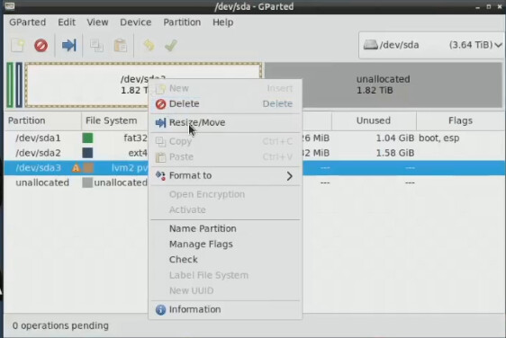Open the GParted menu
The height and width of the screenshot is (338, 506).
coord(27,22)
